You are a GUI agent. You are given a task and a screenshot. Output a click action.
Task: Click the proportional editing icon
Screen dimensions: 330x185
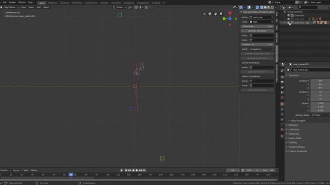[146, 7]
